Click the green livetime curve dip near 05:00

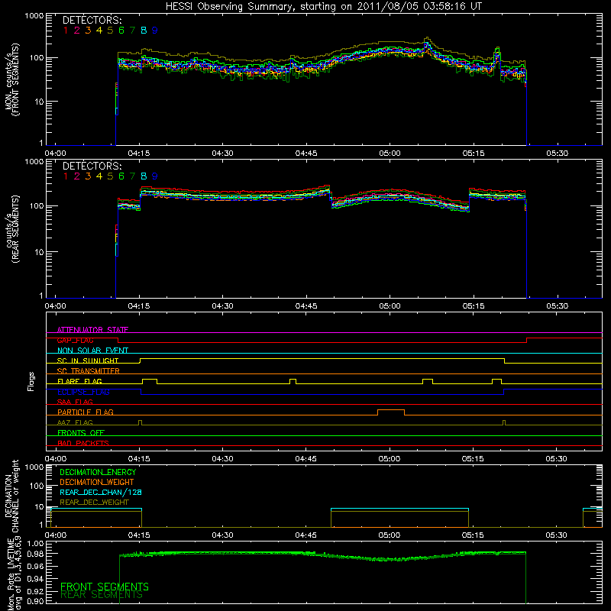(x=390, y=559)
